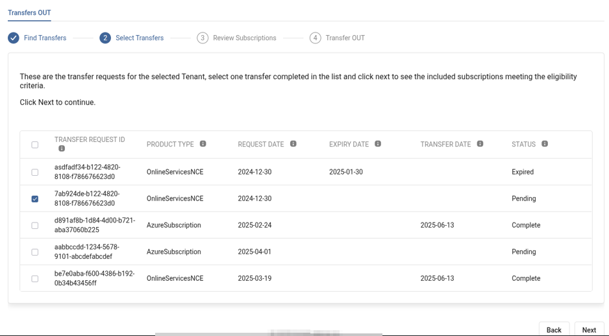This screenshot has width=609, height=336.
Task: Uncheck the pending 7ab924de transfer checkbox
Action: pyautogui.click(x=35, y=199)
